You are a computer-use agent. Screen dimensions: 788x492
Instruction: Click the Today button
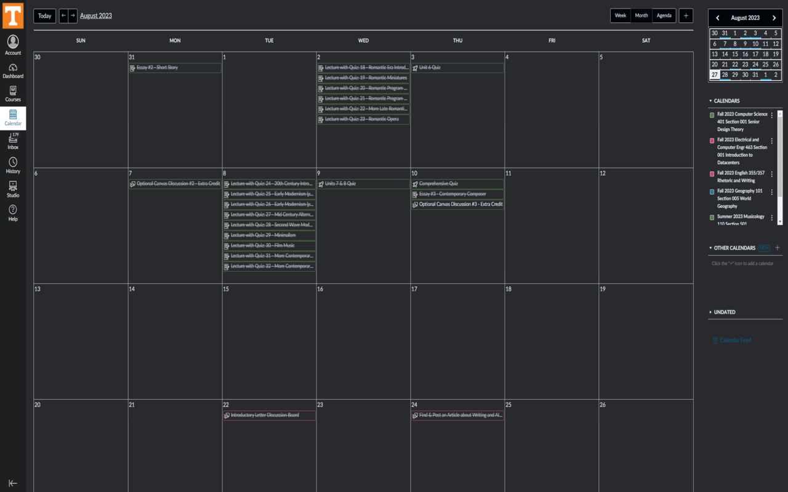coord(44,15)
